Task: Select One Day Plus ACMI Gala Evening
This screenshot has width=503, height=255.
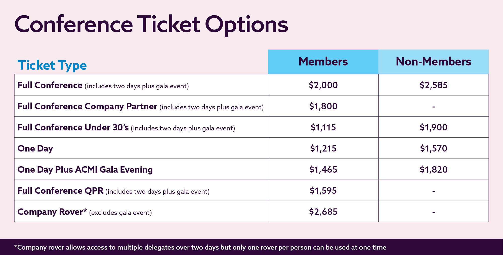Action: (x=85, y=170)
